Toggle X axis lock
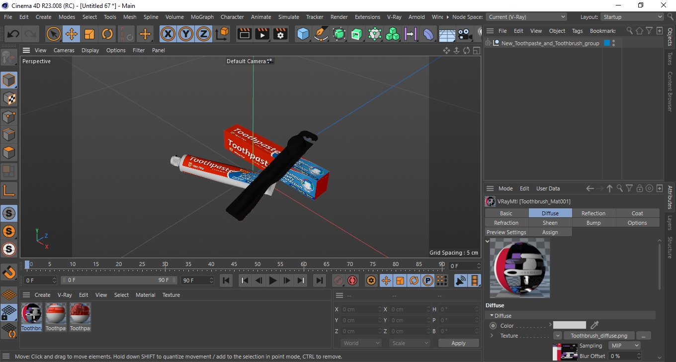 [x=168, y=34]
